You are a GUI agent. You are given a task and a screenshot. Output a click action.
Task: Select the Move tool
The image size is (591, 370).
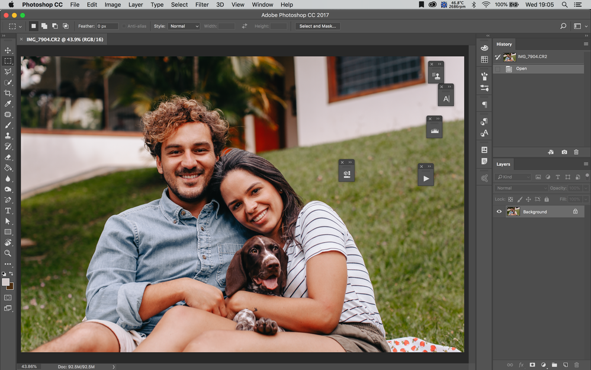8,50
